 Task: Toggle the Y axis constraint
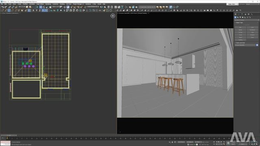pos(37,10)
